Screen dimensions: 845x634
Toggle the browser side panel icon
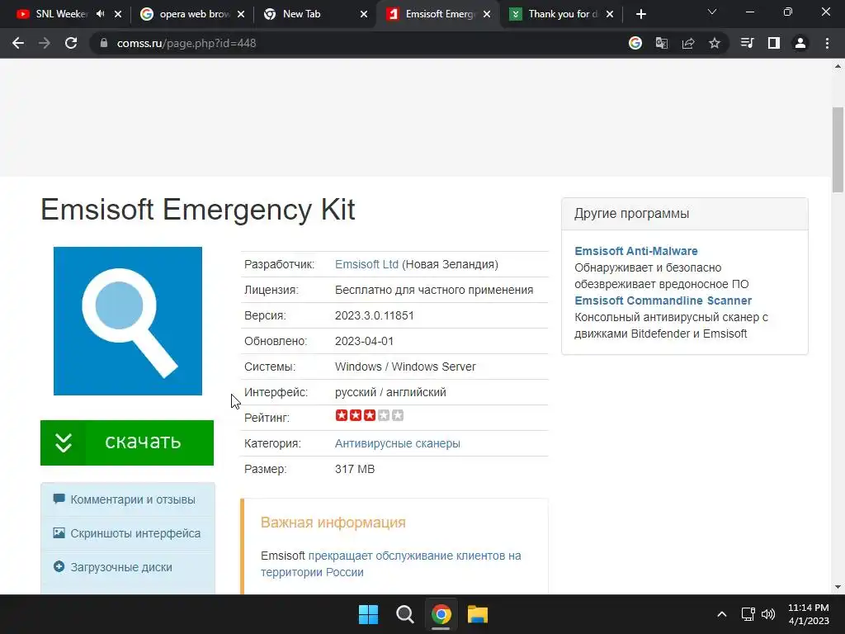pyautogui.click(x=774, y=43)
